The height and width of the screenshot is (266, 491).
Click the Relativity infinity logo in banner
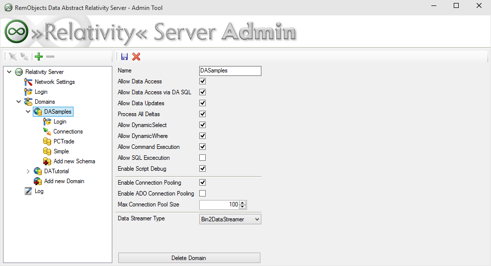click(x=16, y=31)
